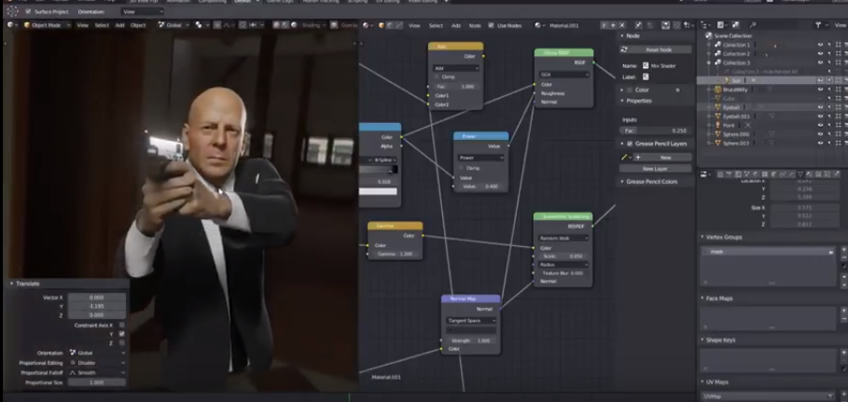The height and width of the screenshot is (402, 848).
Task: Click the Reset Node refresh icon
Action: point(624,49)
